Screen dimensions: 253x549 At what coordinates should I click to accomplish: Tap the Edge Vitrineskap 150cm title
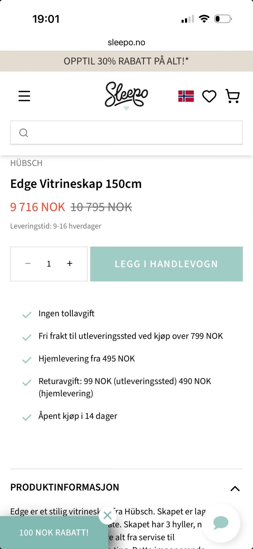pos(76,184)
